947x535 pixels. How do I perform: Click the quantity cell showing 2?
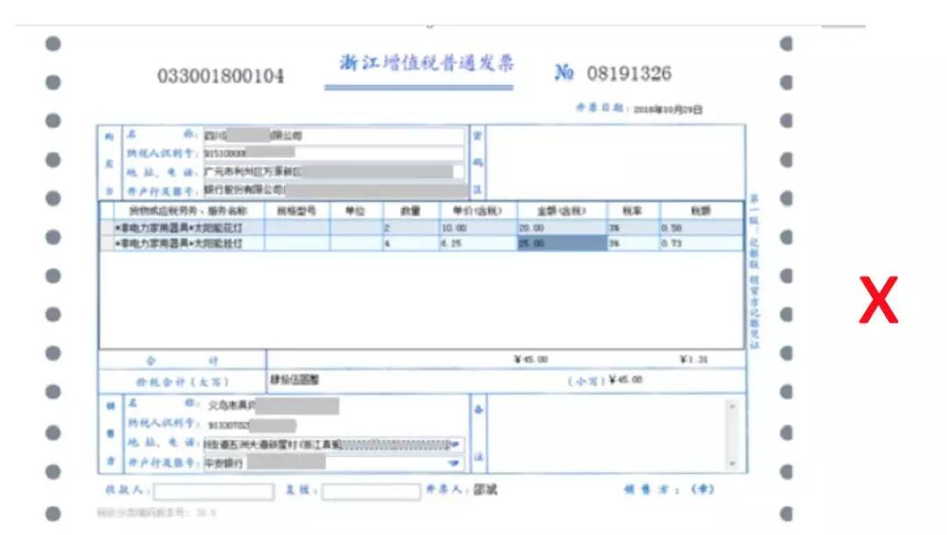(x=410, y=228)
